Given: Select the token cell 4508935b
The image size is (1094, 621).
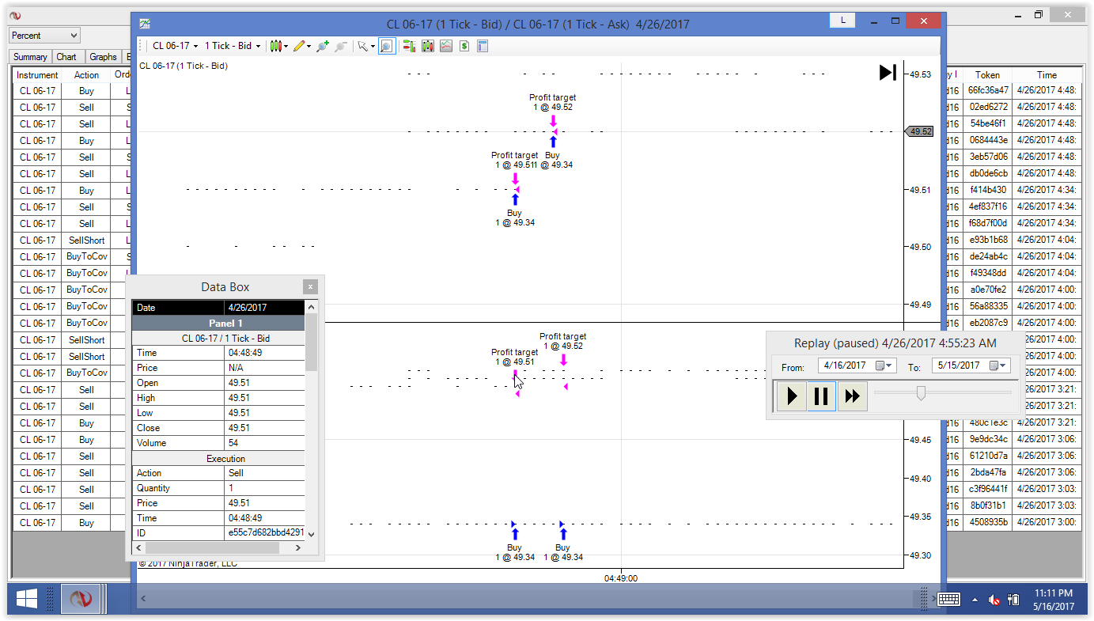Looking at the screenshot, I should pyautogui.click(x=988, y=522).
